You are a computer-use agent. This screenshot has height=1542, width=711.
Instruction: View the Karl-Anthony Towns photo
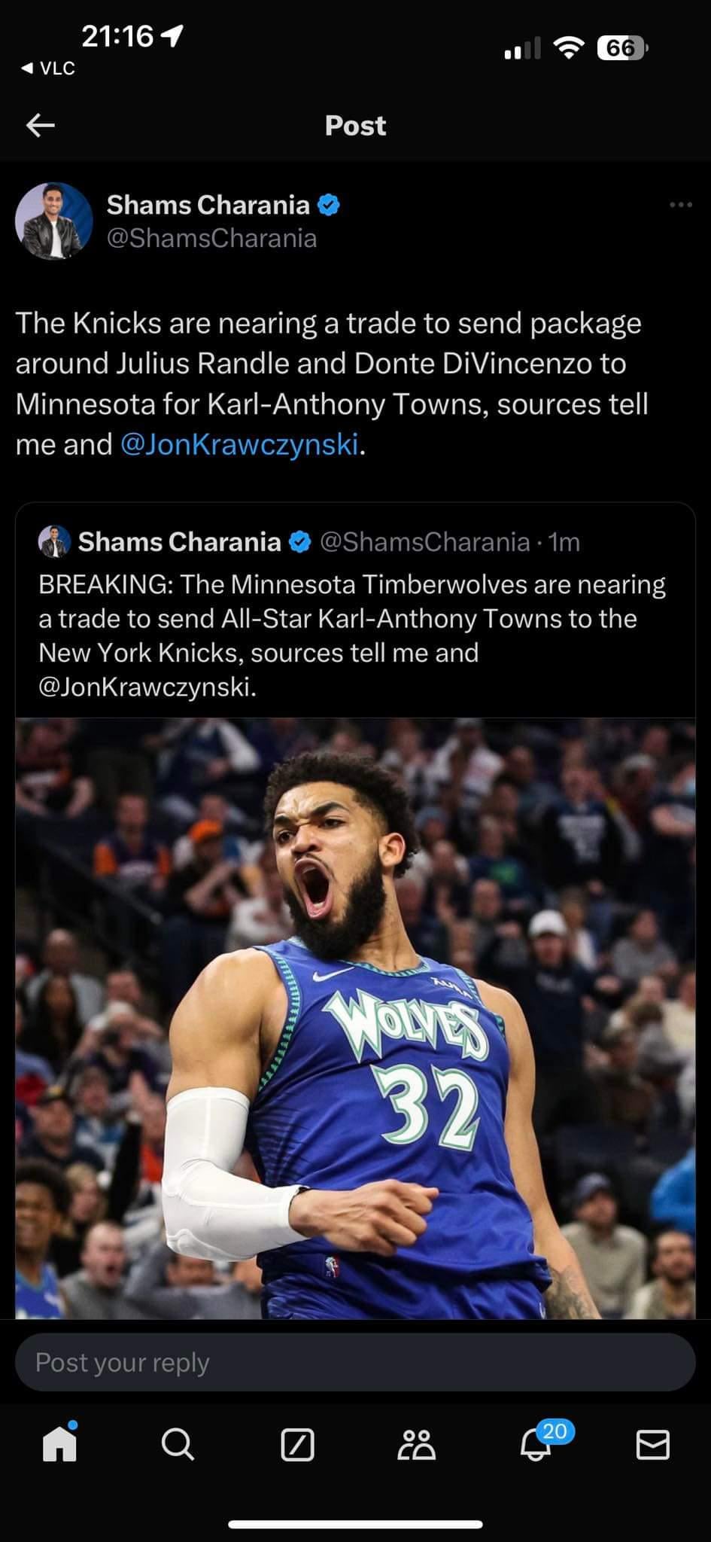pyautogui.click(x=355, y=1018)
